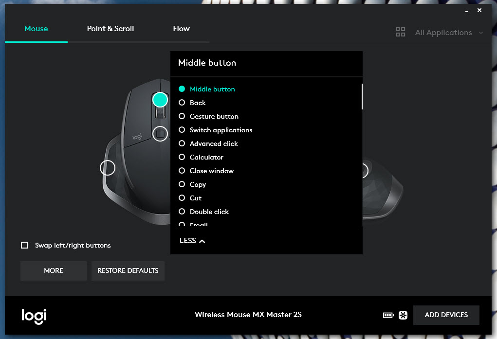
Task: Choose the Advanced click radio option
Action: click(182, 143)
